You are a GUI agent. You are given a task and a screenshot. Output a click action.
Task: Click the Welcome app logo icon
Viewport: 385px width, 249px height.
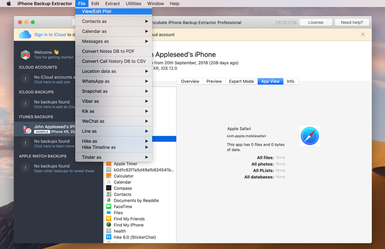click(25, 55)
